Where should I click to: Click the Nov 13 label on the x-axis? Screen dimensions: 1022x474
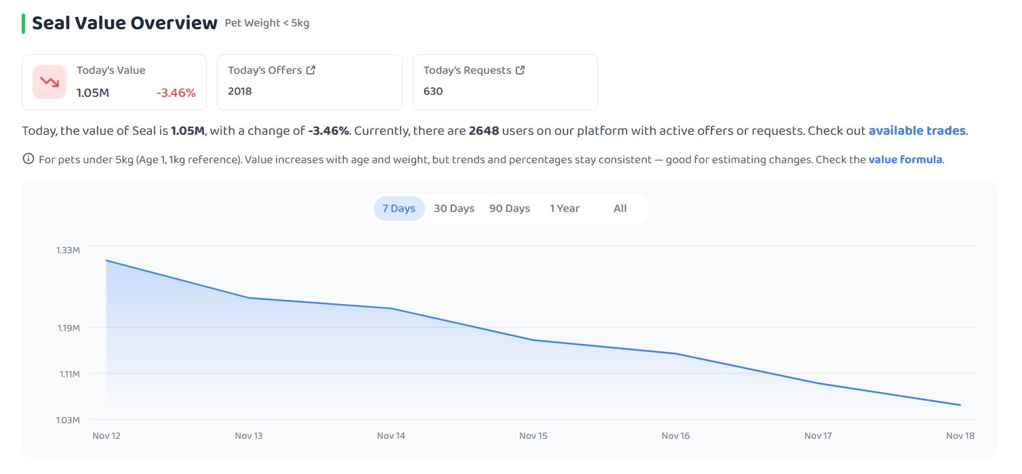pyautogui.click(x=249, y=436)
